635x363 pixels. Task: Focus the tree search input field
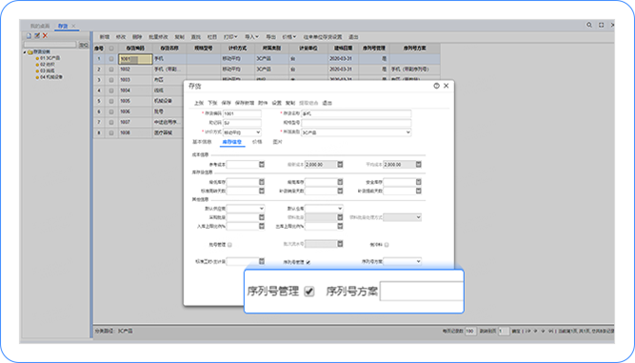pyautogui.click(x=50, y=45)
